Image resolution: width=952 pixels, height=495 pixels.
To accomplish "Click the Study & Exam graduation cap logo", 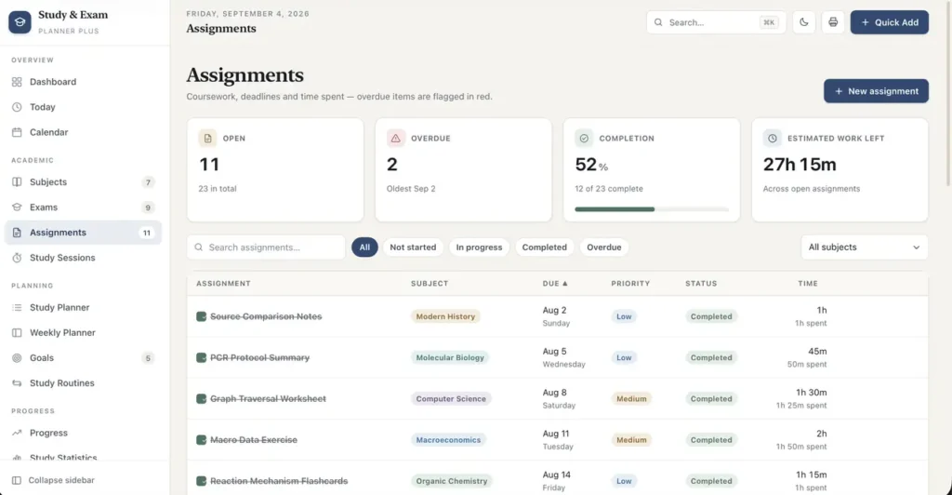I will [20, 21].
